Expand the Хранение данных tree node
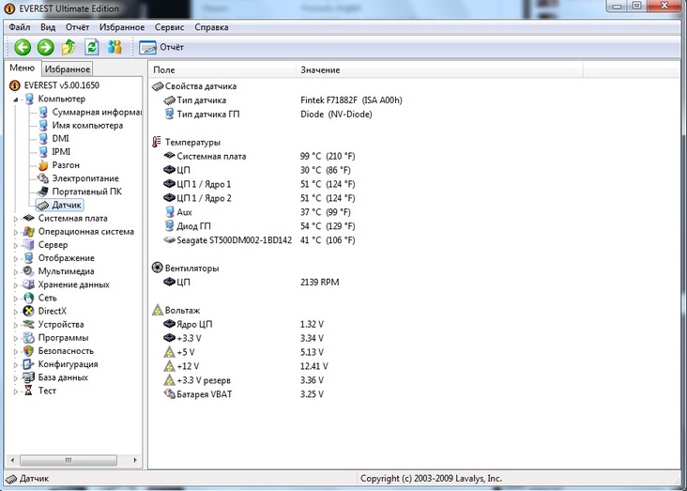Image resolution: width=687 pixels, height=491 pixels. (x=15, y=284)
